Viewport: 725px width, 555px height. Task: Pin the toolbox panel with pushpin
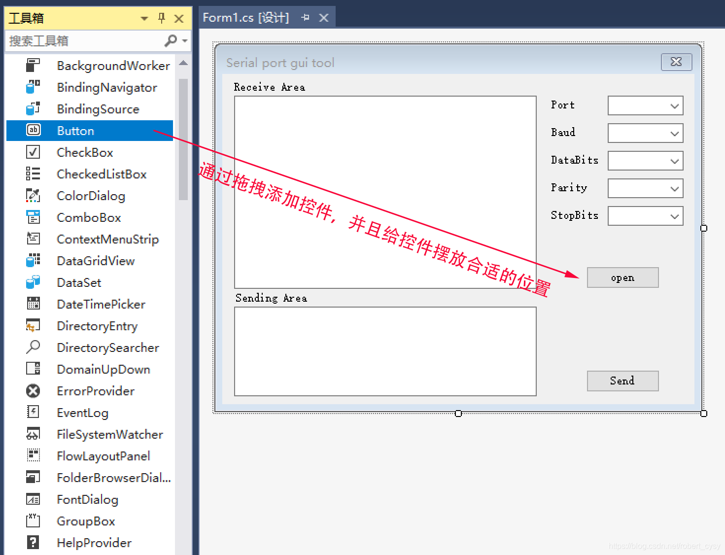[162, 18]
